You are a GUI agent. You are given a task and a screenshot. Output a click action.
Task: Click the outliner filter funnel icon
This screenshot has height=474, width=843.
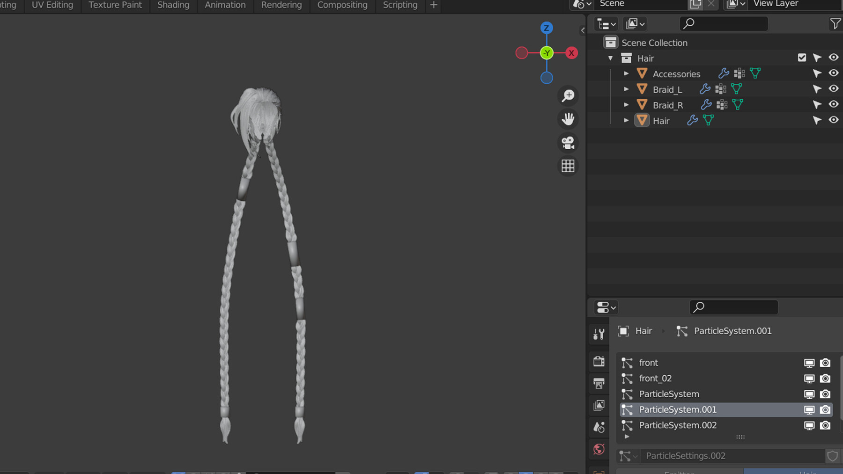pyautogui.click(x=835, y=23)
